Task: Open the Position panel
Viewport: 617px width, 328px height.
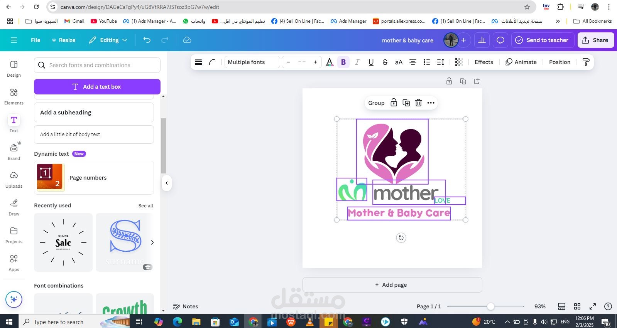Action: coord(560,62)
